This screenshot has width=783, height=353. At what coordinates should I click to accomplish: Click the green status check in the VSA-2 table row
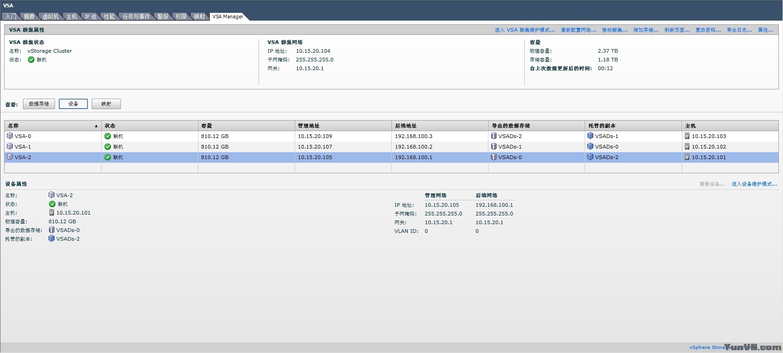108,157
